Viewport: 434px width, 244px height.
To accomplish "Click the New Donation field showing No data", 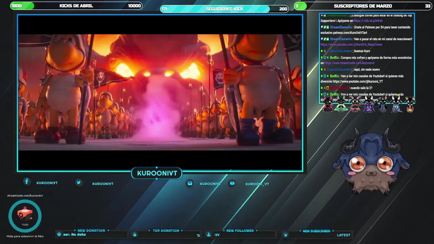I will point(92,235).
